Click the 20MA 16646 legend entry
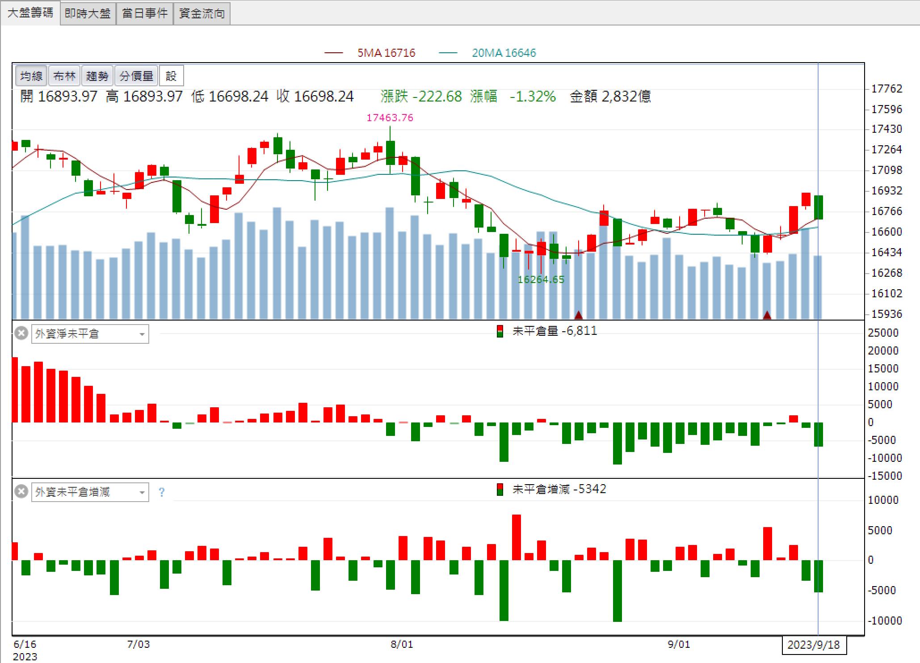The width and height of the screenshot is (920, 663). (x=487, y=53)
